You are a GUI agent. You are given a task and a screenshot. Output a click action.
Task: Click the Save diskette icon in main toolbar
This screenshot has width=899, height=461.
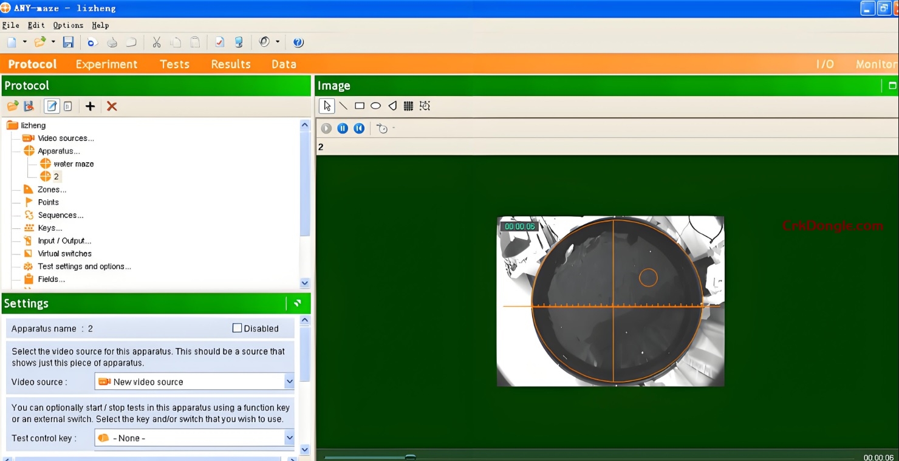pos(68,41)
